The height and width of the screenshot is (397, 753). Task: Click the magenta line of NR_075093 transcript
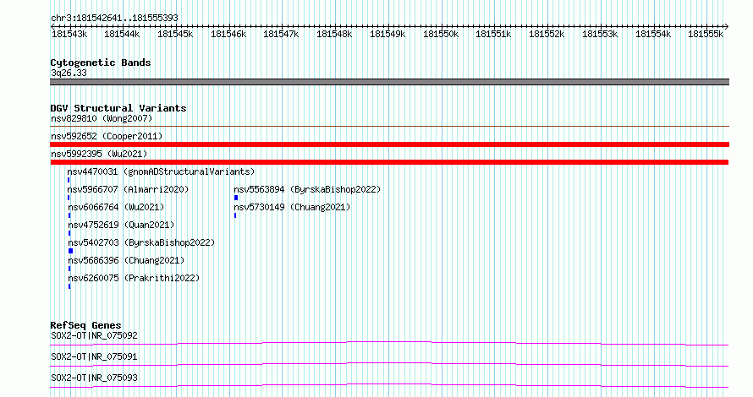coord(389,385)
